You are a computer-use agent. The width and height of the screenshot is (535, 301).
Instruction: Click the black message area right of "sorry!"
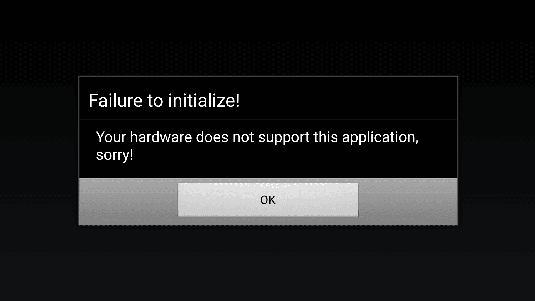[295, 155]
